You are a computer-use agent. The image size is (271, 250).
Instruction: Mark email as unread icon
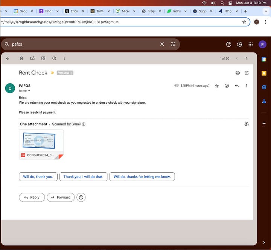(32, 58)
